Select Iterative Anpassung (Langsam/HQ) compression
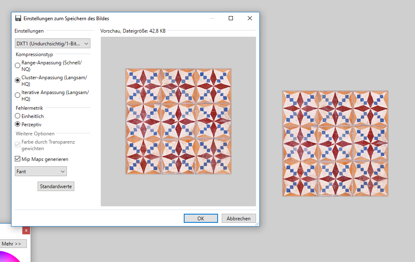The width and height of the screenshot is (415, 262). (x=17, y=95)
